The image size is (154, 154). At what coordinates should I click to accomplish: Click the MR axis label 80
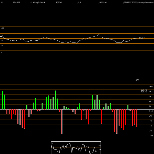[150, 91]
